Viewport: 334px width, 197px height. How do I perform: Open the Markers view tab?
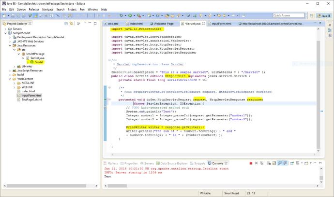point(111,163)
